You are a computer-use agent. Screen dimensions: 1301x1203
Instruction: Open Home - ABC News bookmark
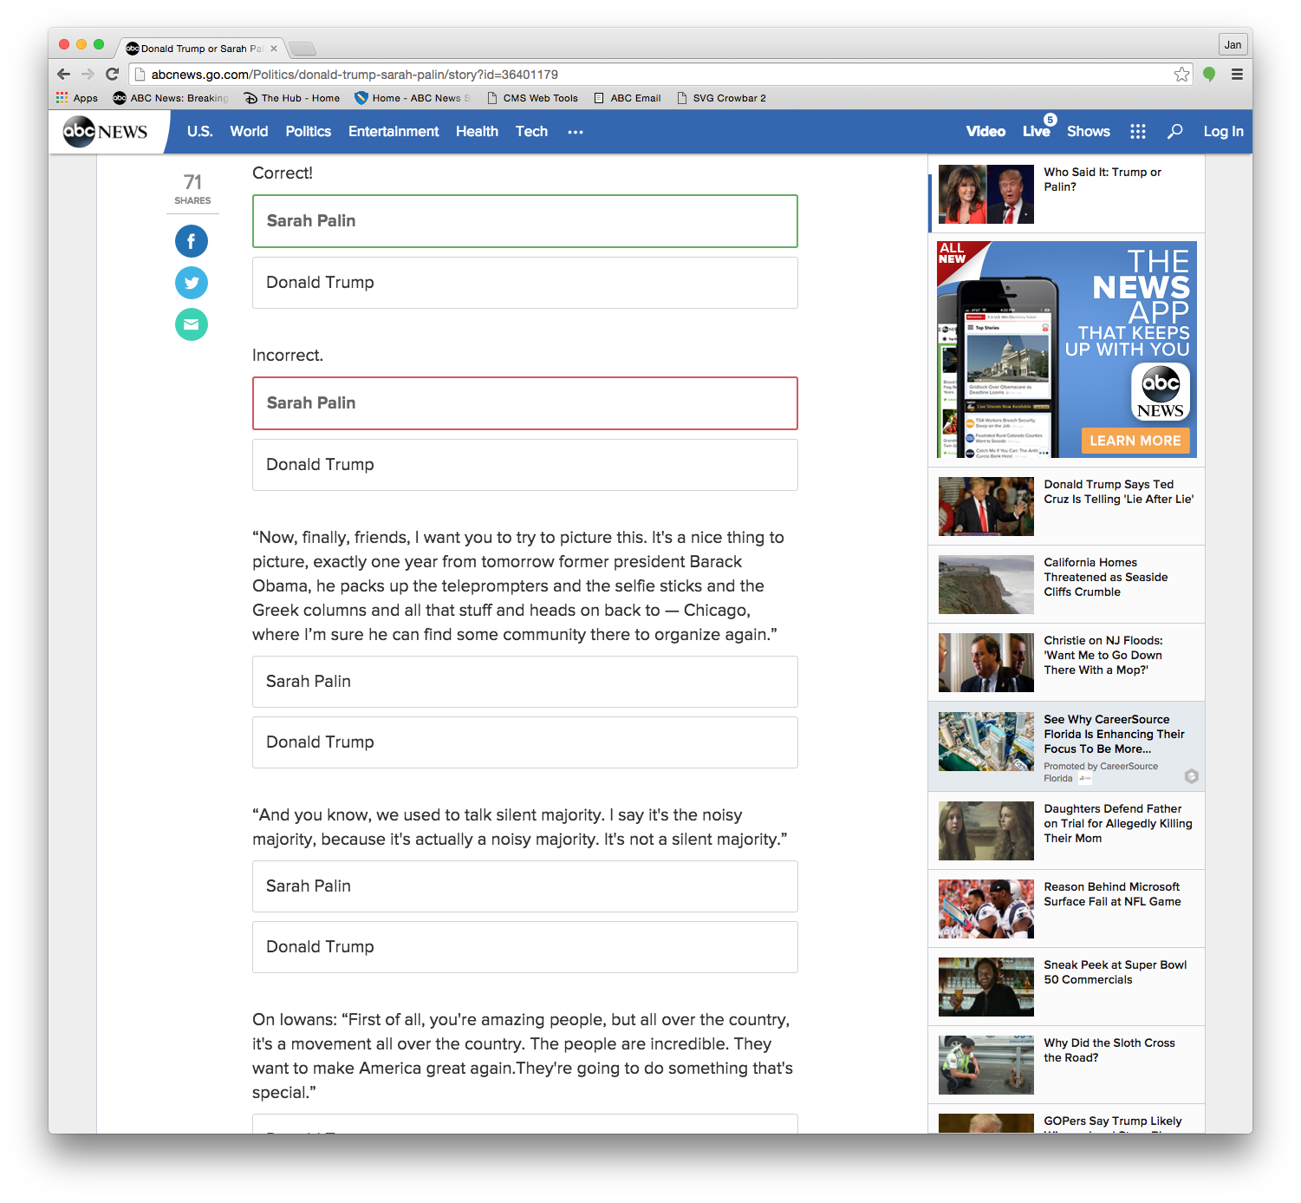(x=413, y=98)
